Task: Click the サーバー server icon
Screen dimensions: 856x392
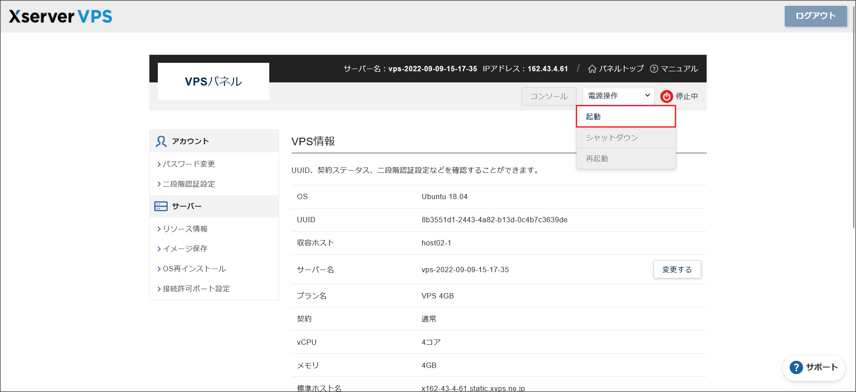Action: 160,206
